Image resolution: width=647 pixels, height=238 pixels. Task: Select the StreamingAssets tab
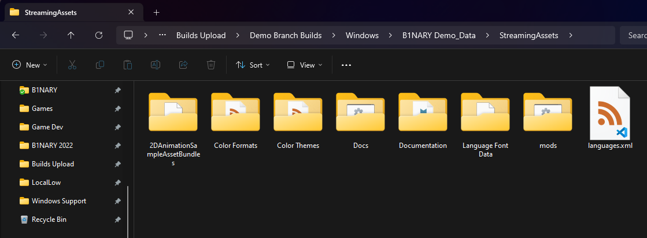pyautogui.click(x=74, y=12)
